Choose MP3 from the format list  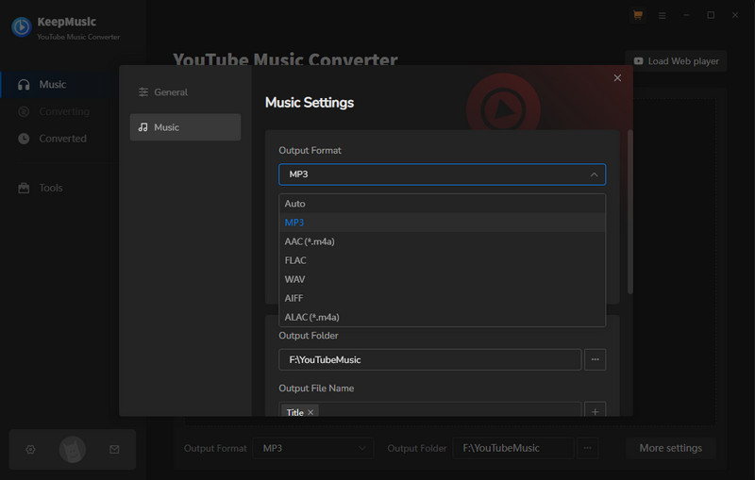[442, 223]
